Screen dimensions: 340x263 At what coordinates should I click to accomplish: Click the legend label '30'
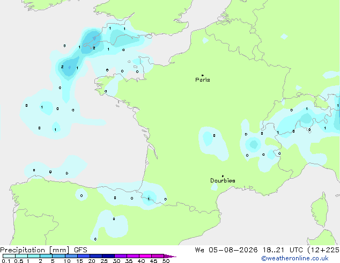pyautogui.click(x=116, y=261)
